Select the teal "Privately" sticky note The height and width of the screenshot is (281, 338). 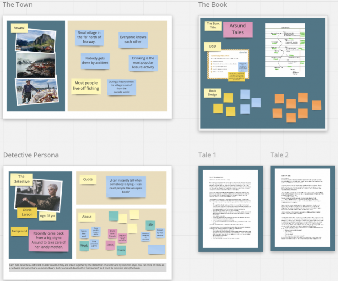click(121, 250)
